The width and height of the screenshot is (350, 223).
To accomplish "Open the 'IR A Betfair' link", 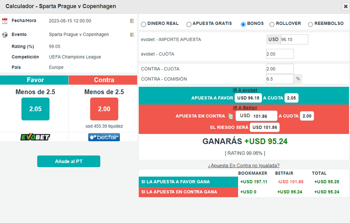I will pos(245,108).
